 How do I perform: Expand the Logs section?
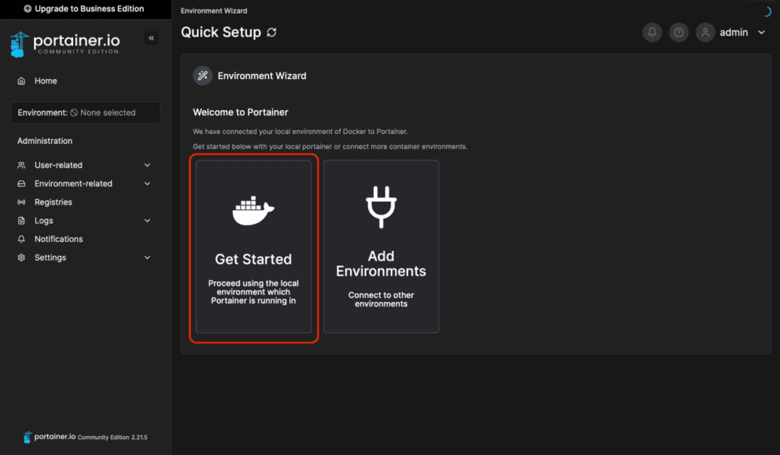pos(147,221)
